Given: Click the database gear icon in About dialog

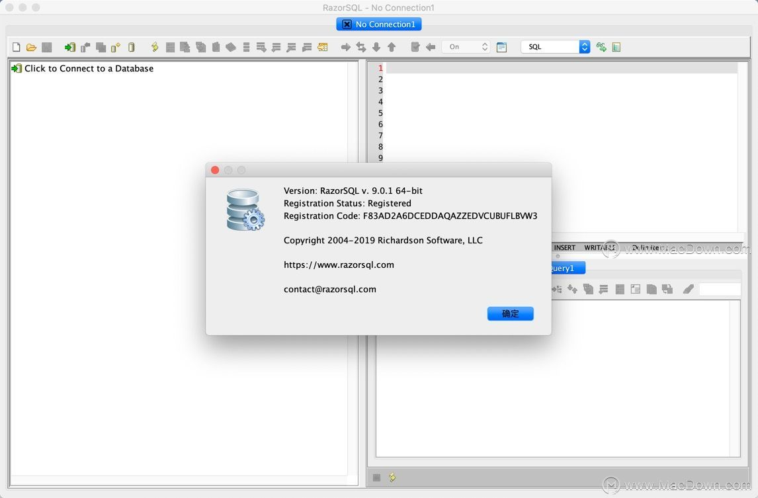Looking at the screenshot, I should point(245,210).
